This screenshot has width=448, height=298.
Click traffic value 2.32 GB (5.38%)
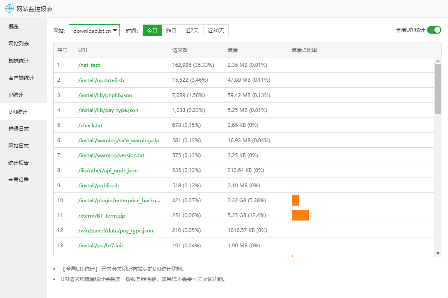pos(247,200)
